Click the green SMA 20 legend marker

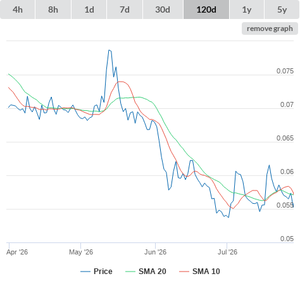(130, 272)
